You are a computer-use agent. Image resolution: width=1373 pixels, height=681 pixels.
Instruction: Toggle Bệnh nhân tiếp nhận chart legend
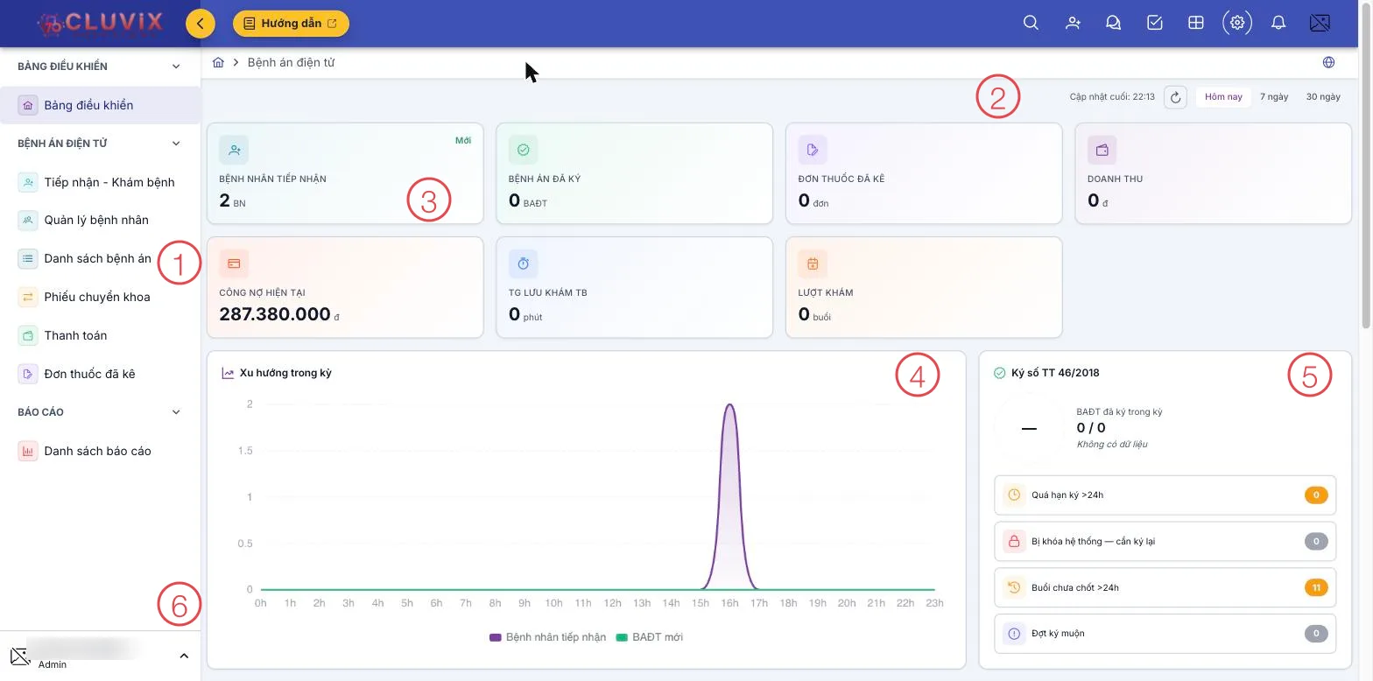click(x=548, y=637)
